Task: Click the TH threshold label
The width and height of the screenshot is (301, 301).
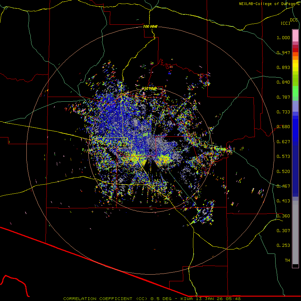Action: tap(287, 261)
